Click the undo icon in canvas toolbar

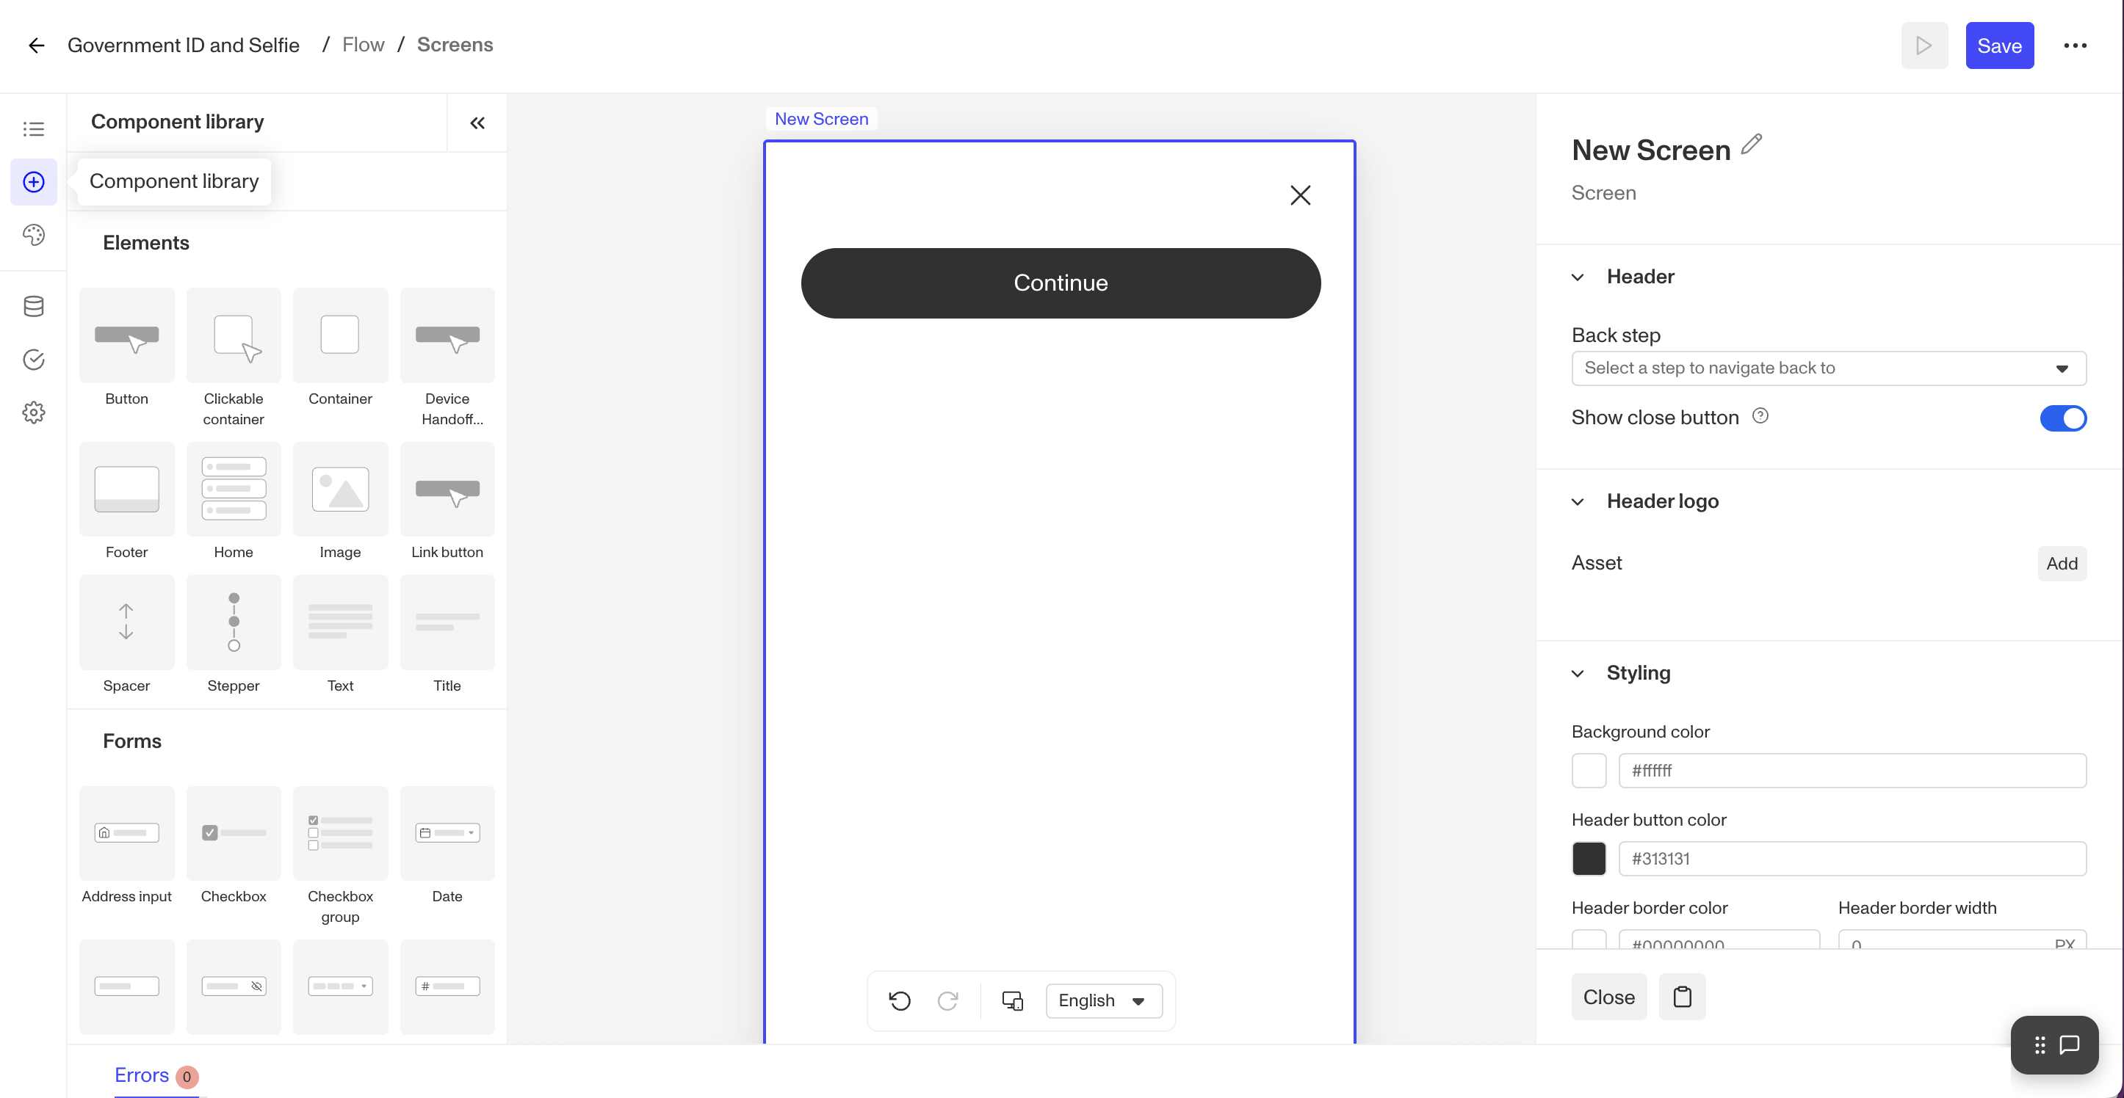coord(900,1000)
